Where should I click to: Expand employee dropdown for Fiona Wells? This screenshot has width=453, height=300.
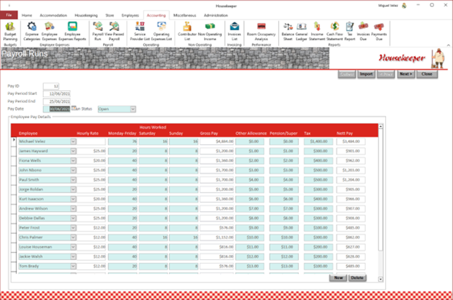(x=73, y=160)
